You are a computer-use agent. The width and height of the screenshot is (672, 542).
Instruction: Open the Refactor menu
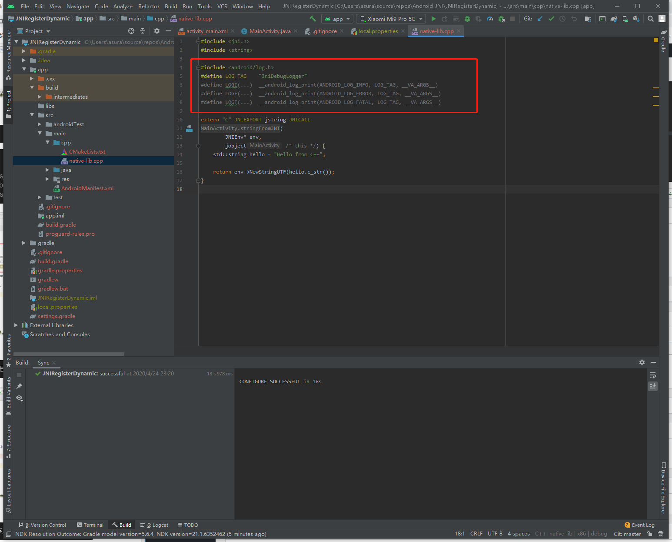(x=149, y=7)
